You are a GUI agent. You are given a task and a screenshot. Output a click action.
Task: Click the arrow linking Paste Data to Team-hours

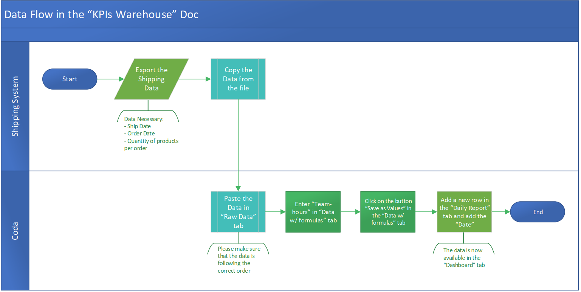click(276, 211)
